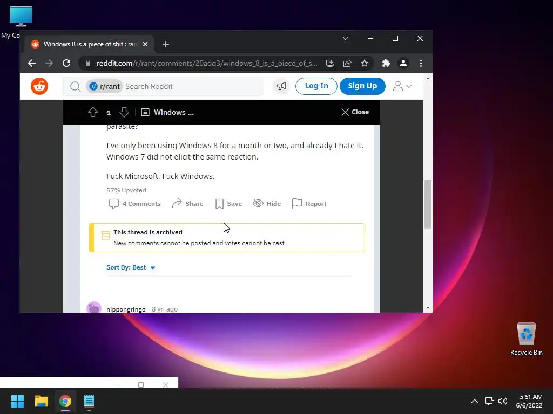Go forward in Chrome
The height and width of the screenshot is (414, 553).
tap(49, 64)
